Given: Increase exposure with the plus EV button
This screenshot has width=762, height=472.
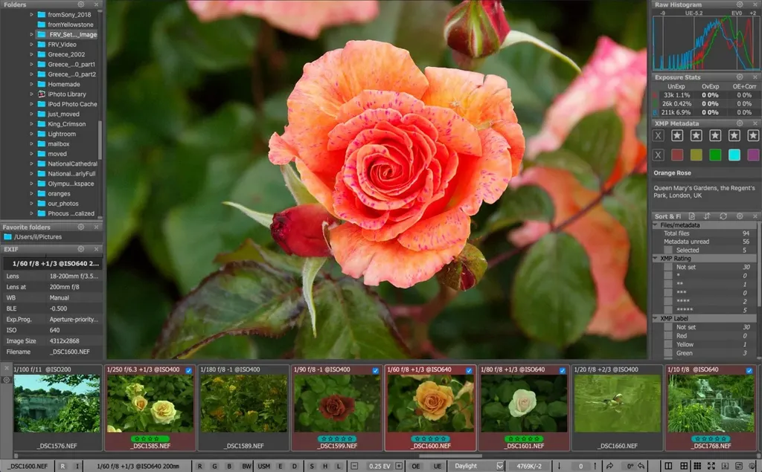Looking at the screenshot, I should point(399,466).
